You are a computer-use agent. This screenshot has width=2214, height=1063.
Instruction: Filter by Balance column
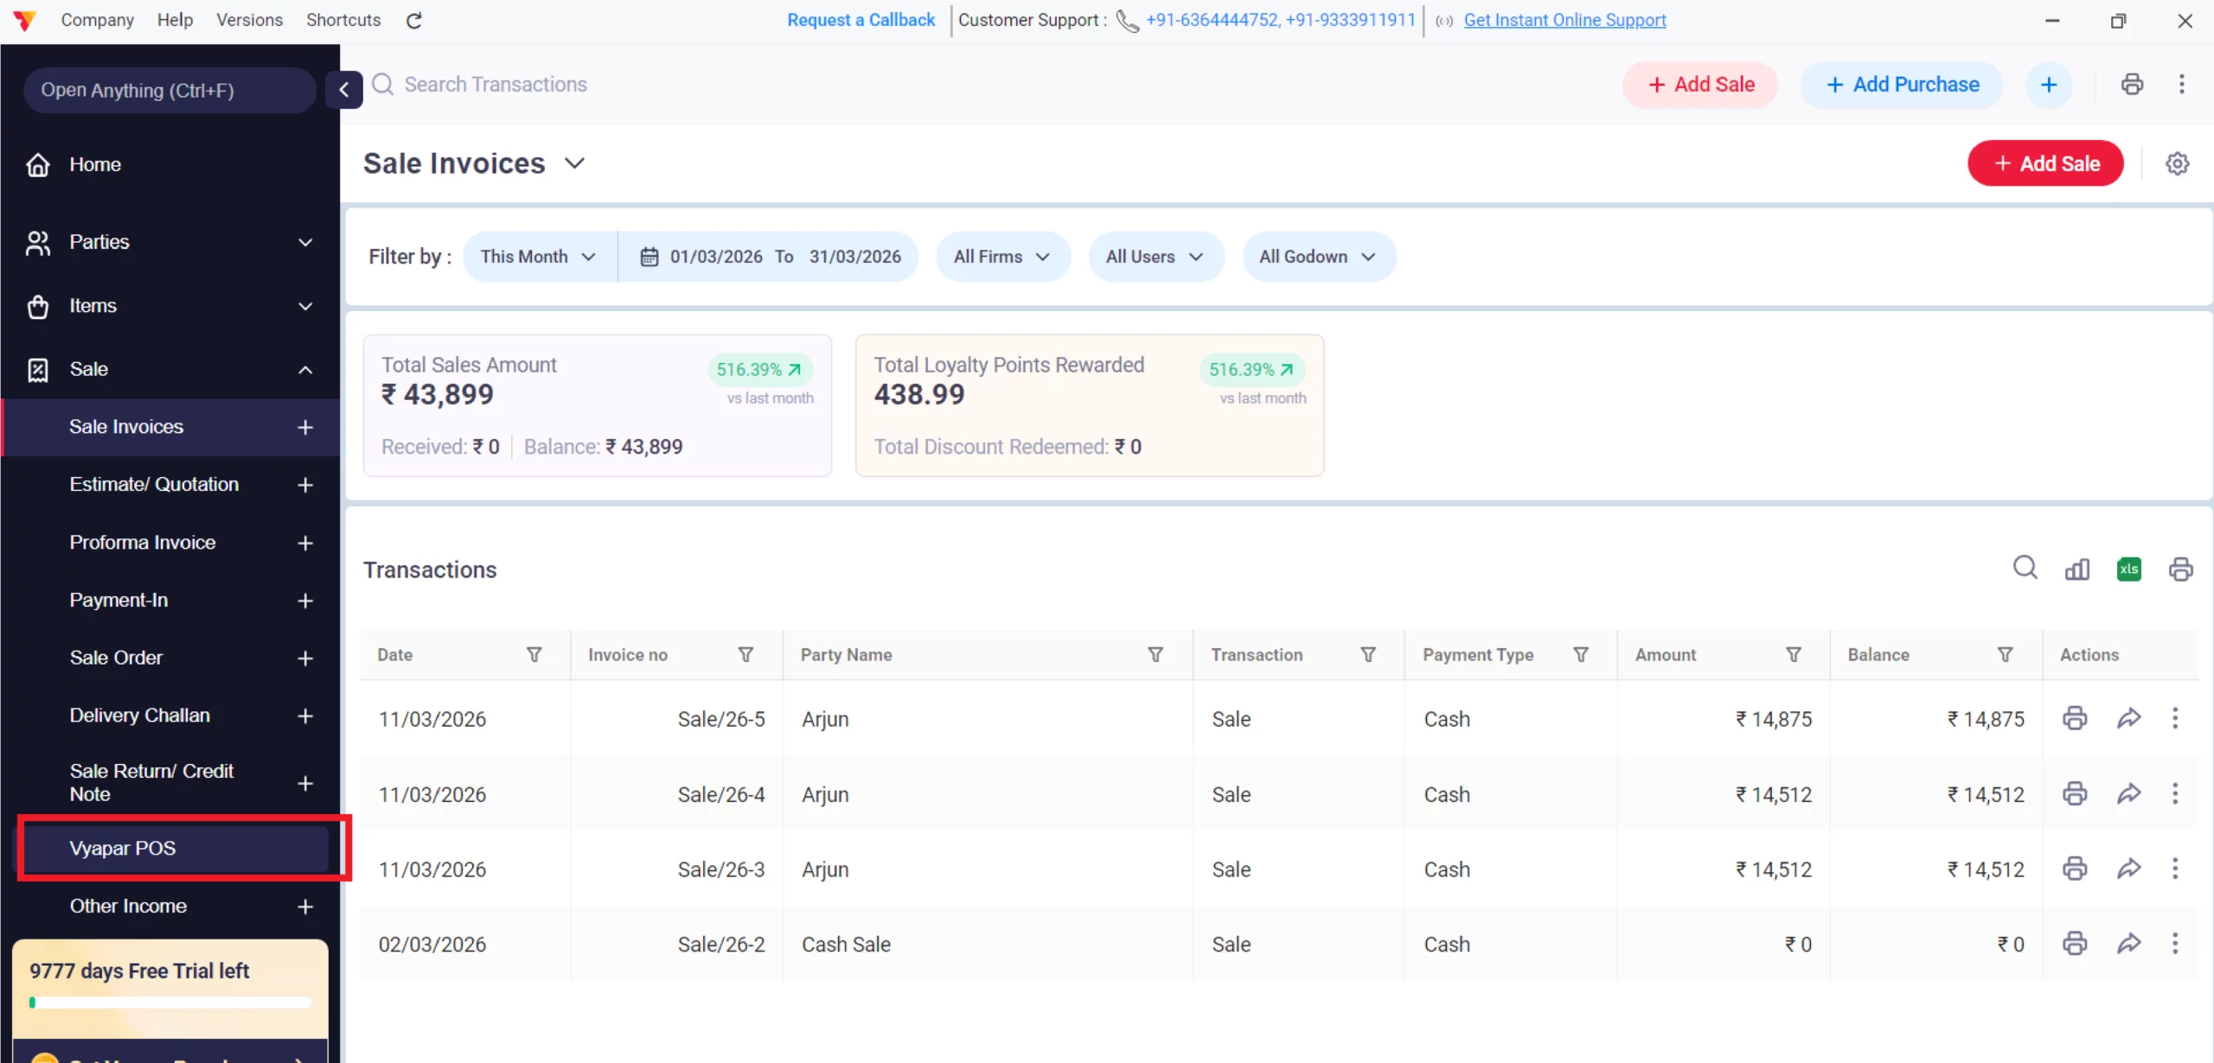(x=2005, y=655)
